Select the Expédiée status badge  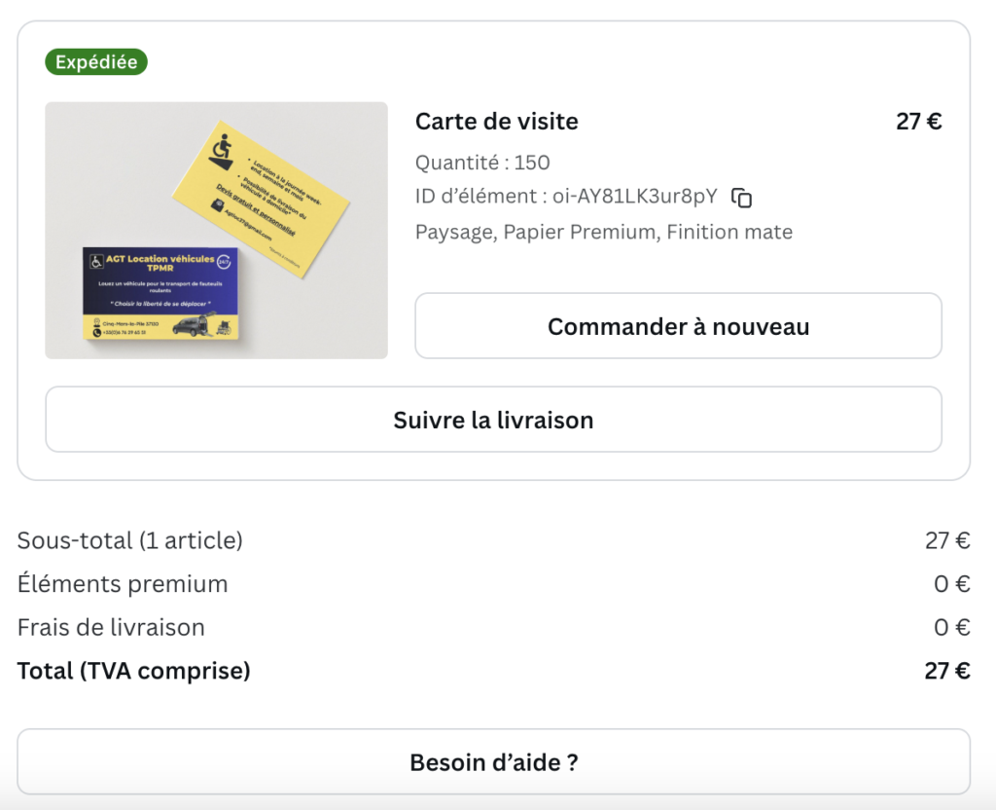click(x=96, y=61)
